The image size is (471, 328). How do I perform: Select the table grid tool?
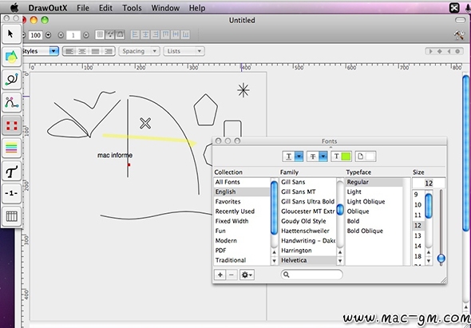pyautogui.click(x=11, y=216)
